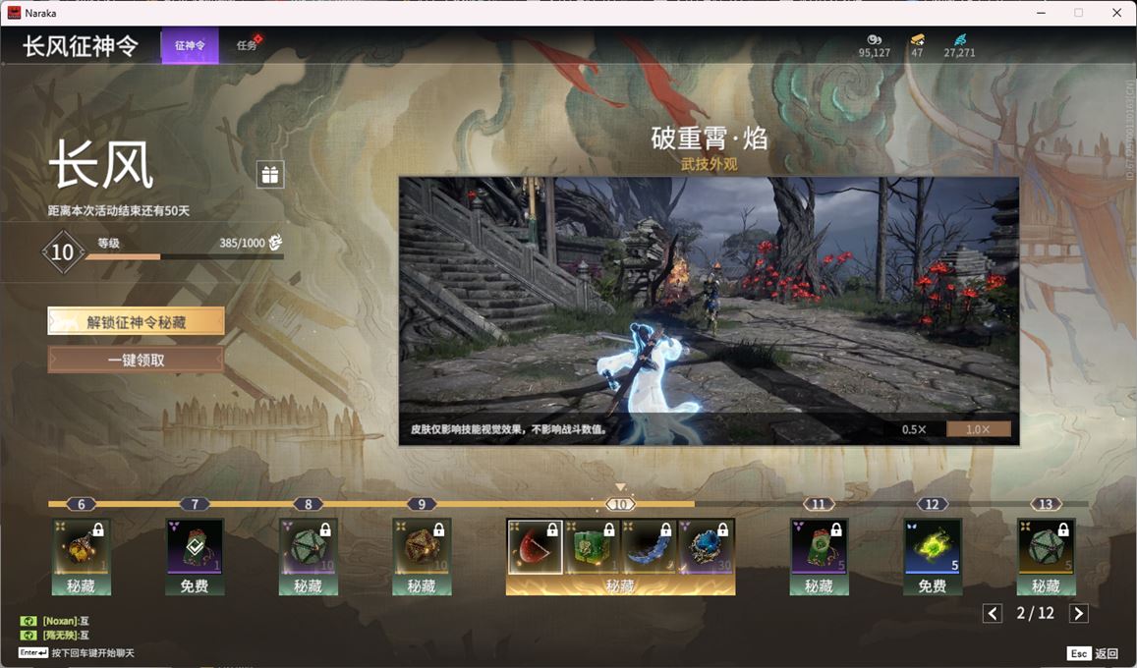Image resolution: width=1137 pixels, height=668 pixels.
Task: Set preview speed to 1.0×
Action: [978, 429]
